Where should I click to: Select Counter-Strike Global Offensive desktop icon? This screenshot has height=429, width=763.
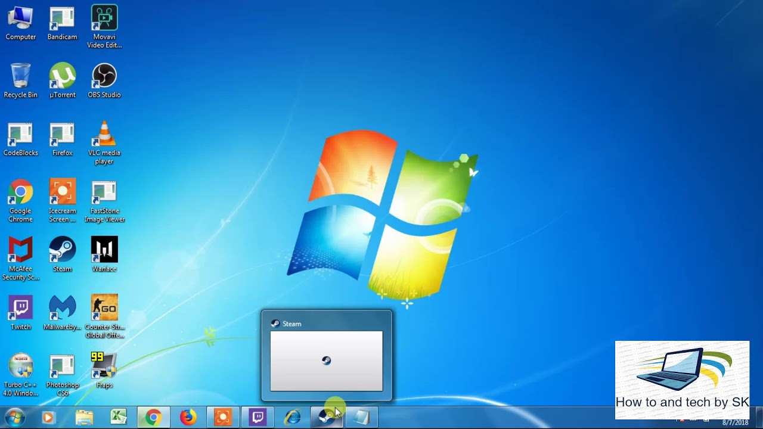pyautogui.click(x=104, y=317)
